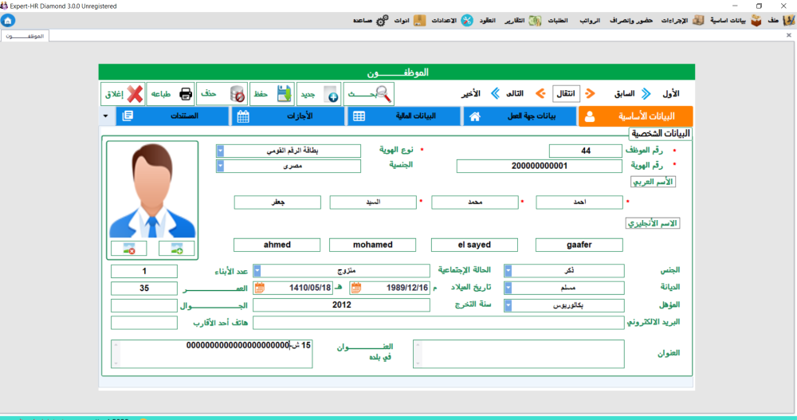Switch to financial data (البيانات المالية) tab
Image resolution: width=797 pixels, height=420 pixels.
(x=403, y=116)
